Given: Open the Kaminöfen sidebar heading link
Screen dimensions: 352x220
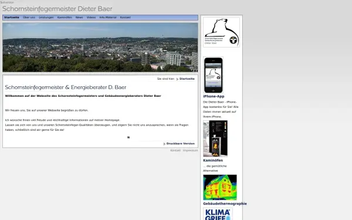Looking at the screenshot, I should 213,160.
